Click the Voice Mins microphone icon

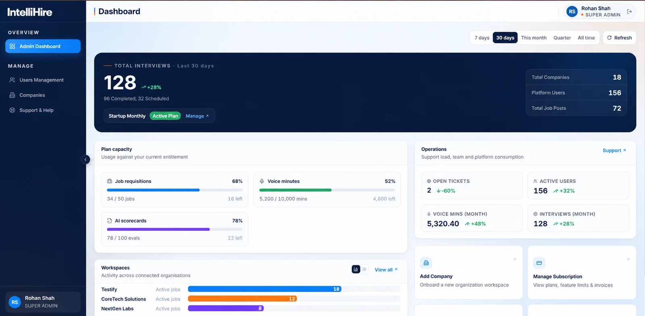coord(429,214)
